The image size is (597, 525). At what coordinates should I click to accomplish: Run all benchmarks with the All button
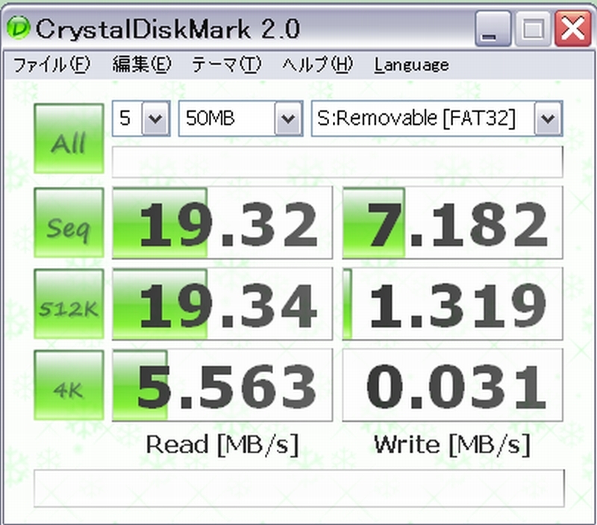69,139
